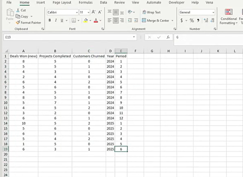
Task: Apply bold formatting
Action: [50, 20]
